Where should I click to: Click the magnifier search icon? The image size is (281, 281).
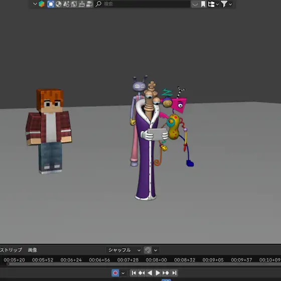(x=98, y=4)
